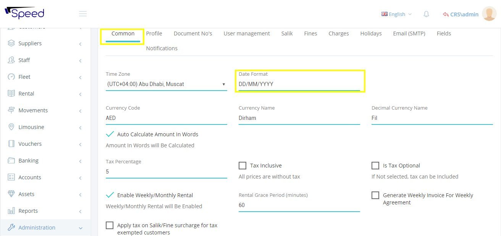Viewport: 501px width, 236px height.
Task: Expand the Accounts menu chevron
Action: point(80,178)
